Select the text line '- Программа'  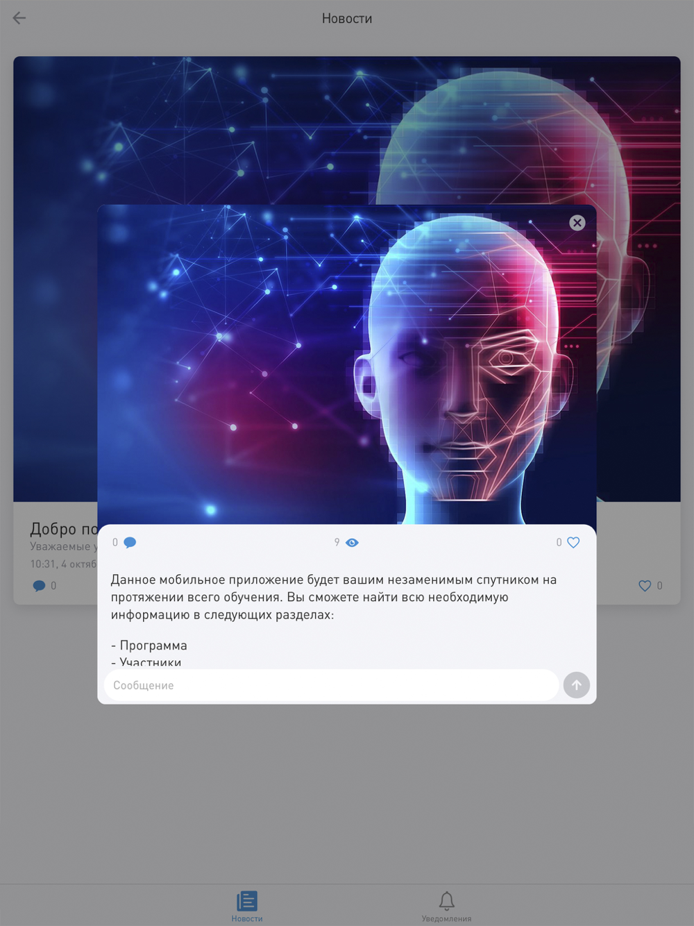[149, 646]
